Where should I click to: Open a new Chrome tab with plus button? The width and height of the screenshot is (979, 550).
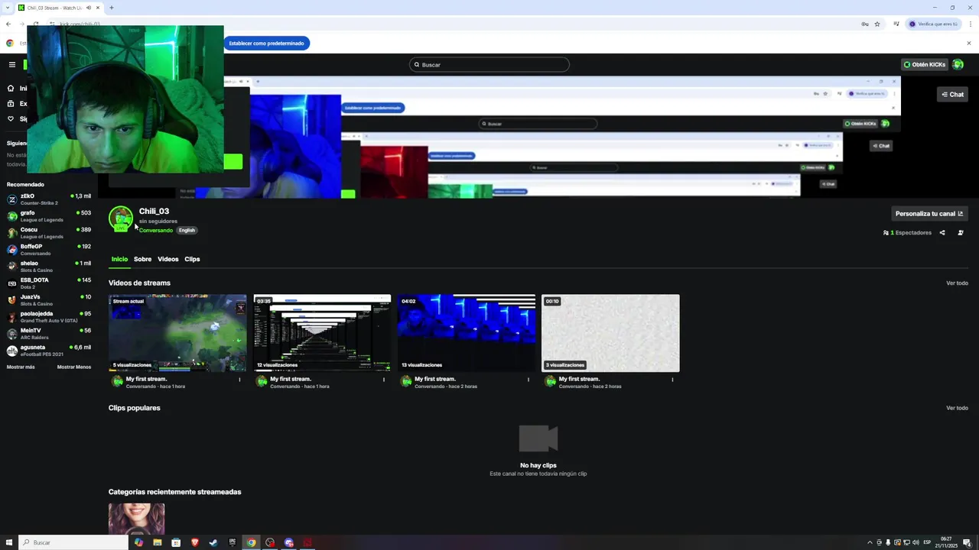click(x=112, y=8)
